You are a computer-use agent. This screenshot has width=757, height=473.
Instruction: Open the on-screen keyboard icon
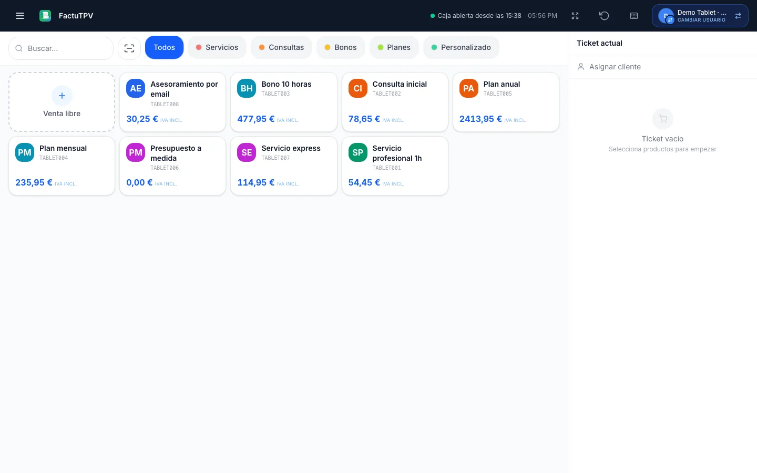(x=634, y=16)
